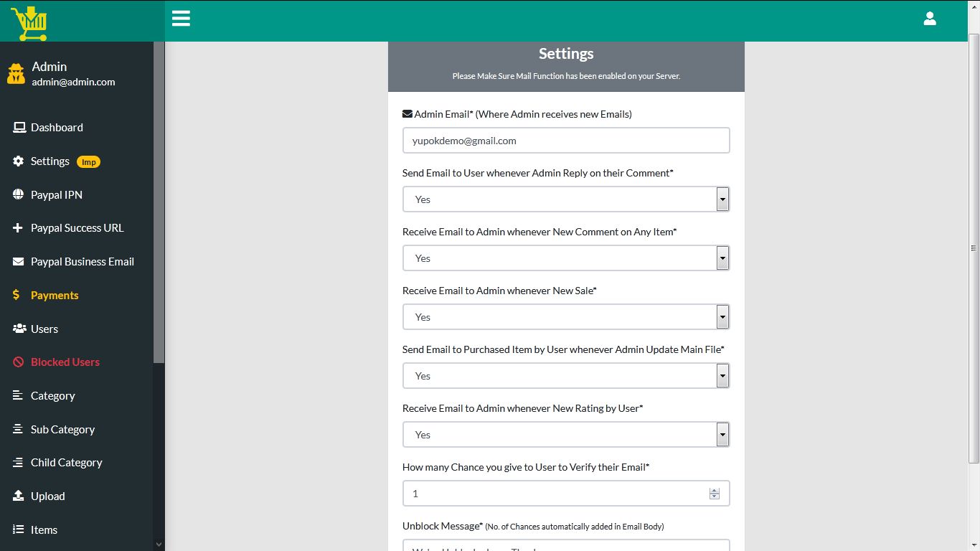Screen dimensions: 980x551
Task: Toggle the sidebar with hamburger menu
Action: pyautogui.click(x=180, y=18)
